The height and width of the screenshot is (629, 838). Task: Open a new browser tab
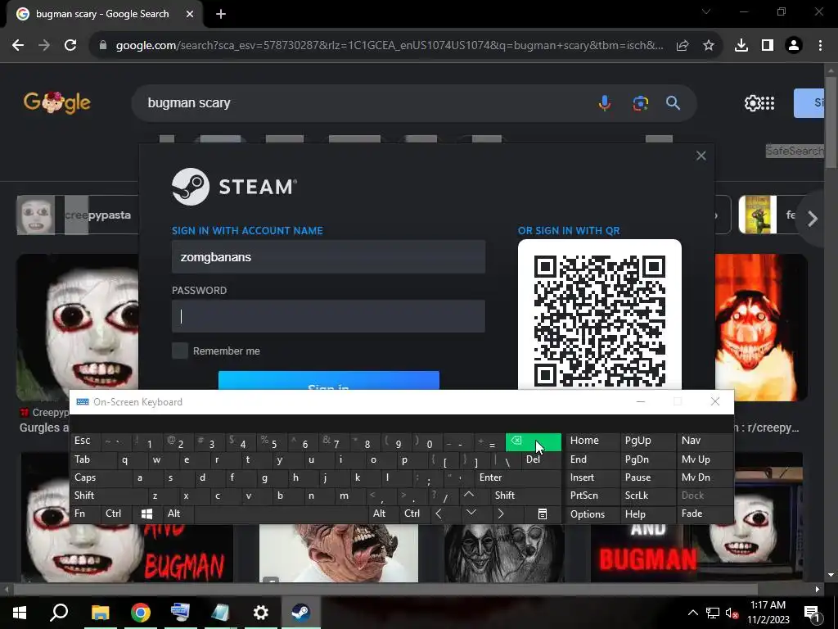(x=221, y=14)
